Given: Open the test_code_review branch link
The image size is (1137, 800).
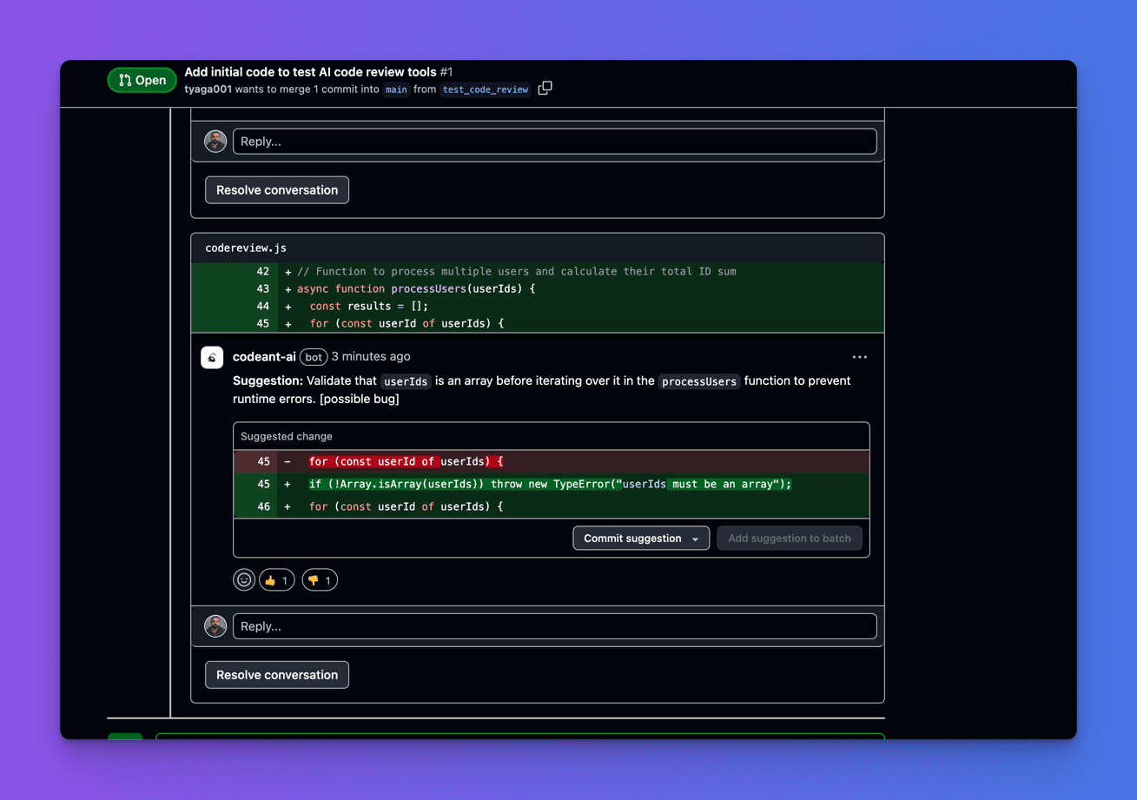Looking at the screenshot, I should coord(486,89).
